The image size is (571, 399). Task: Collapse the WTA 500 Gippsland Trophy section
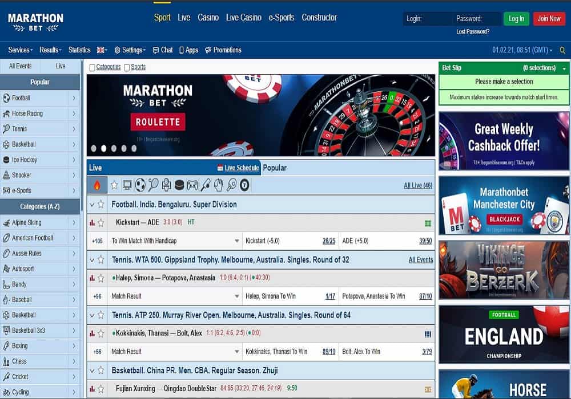tap(92, 260)
